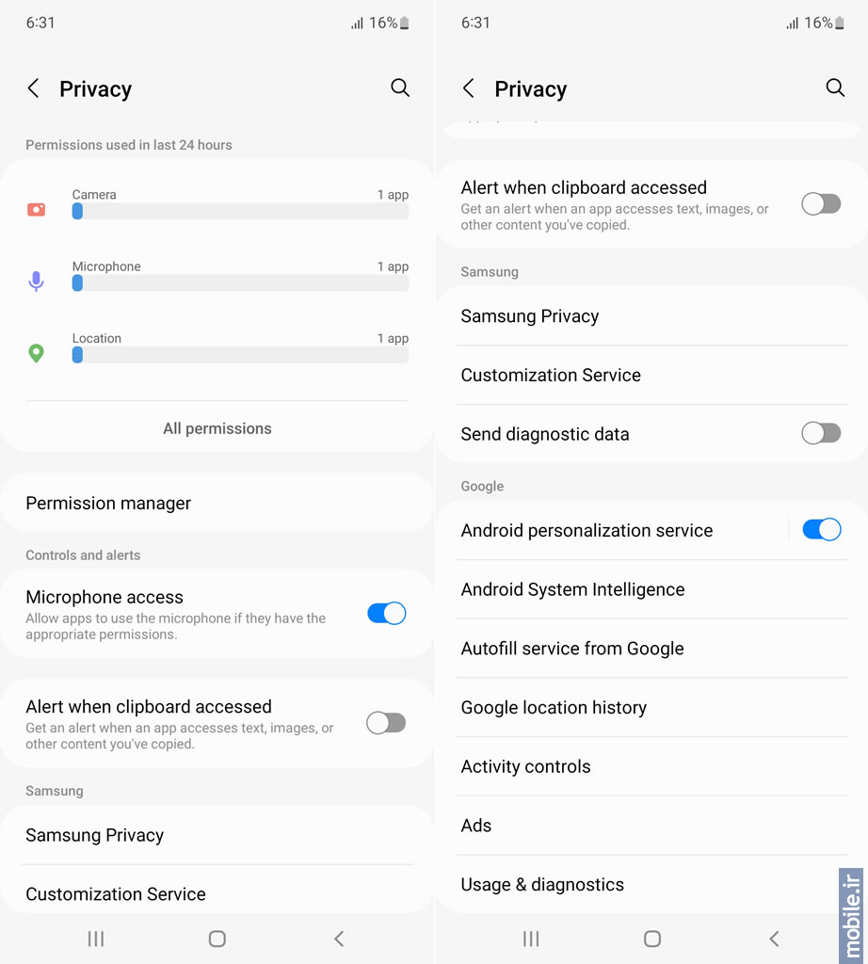This screenshot has width=868, height=964.
Task: Tap All permissions link
Action: 217,428
